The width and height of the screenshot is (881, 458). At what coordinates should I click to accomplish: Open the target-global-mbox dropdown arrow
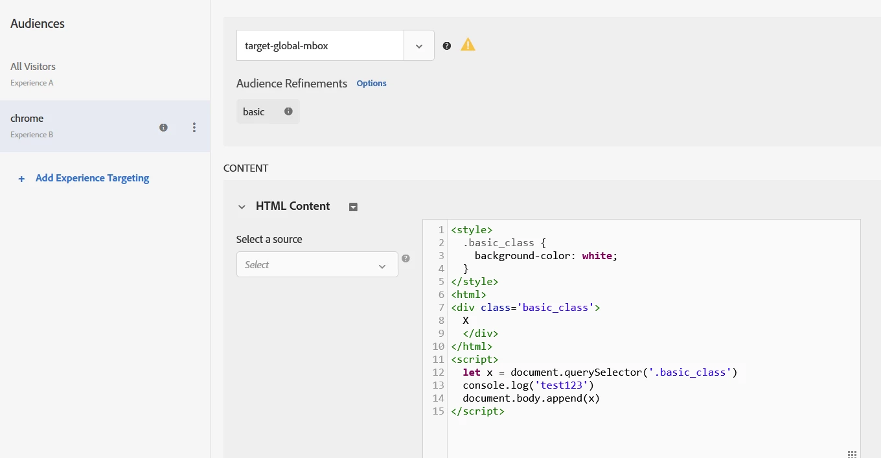[419, 46]
